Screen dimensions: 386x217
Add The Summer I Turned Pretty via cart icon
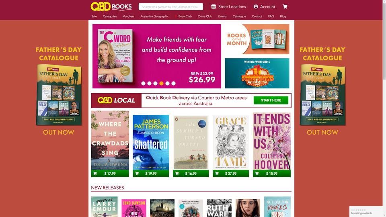point(177,174)
